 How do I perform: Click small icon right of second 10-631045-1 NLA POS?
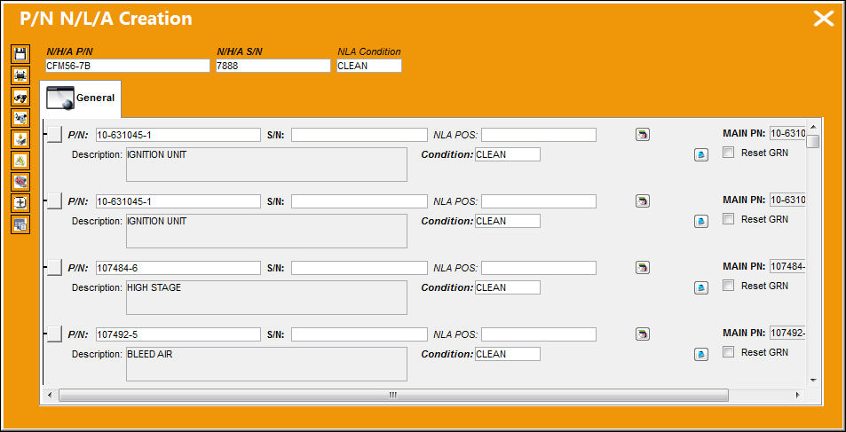[642, 201]
